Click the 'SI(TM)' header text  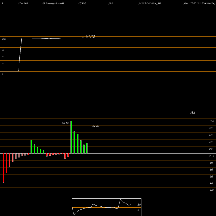[x=82, y=3]
